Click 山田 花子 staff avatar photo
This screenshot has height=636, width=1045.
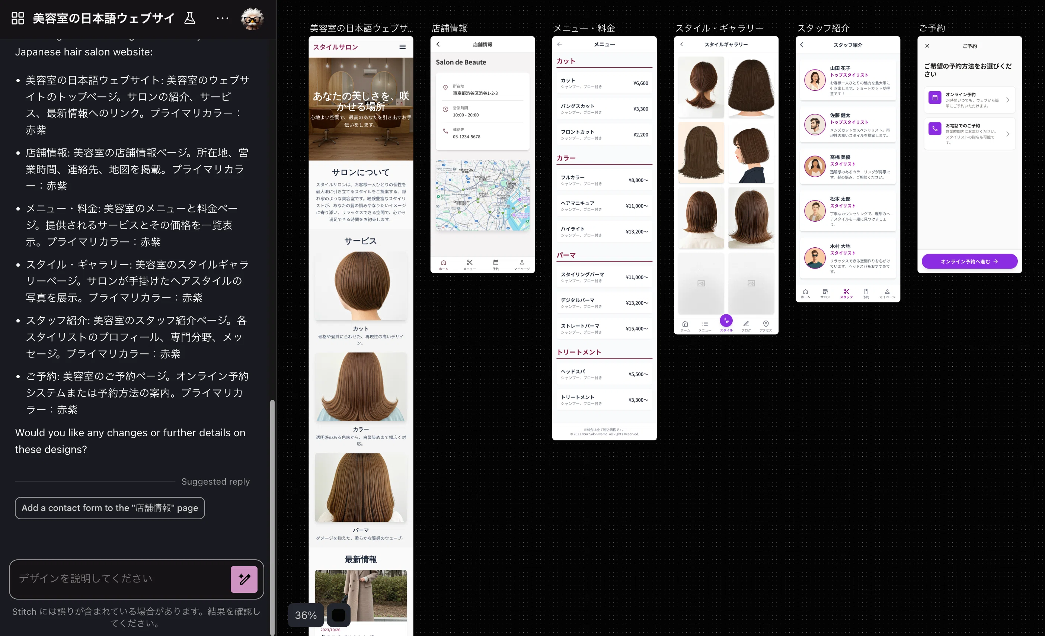point(815,80)
